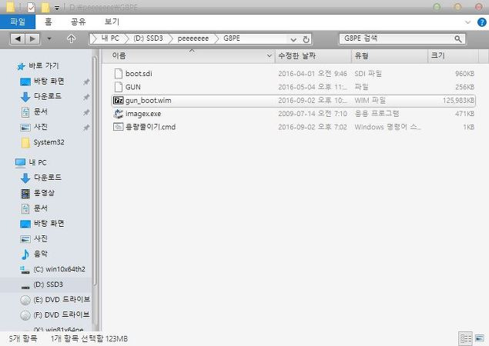Viewport: 489px width, 346px height.
Task: Unpin 바탕 화면 with its pin icon
Action: coord(86,82)
